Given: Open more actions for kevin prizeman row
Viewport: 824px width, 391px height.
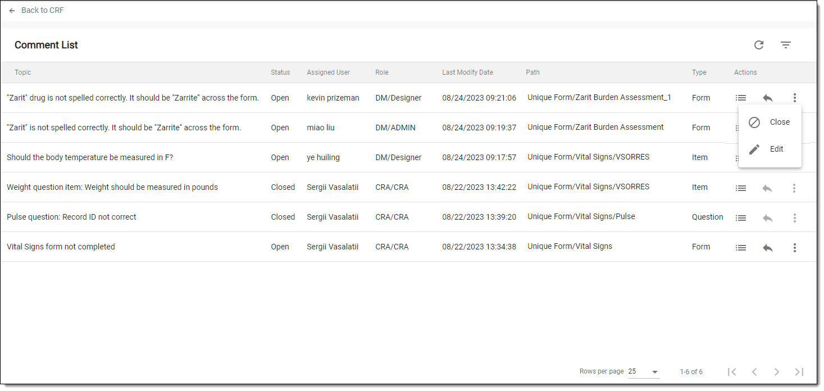Looking at the screenshot, I should (x=794, y=98).
